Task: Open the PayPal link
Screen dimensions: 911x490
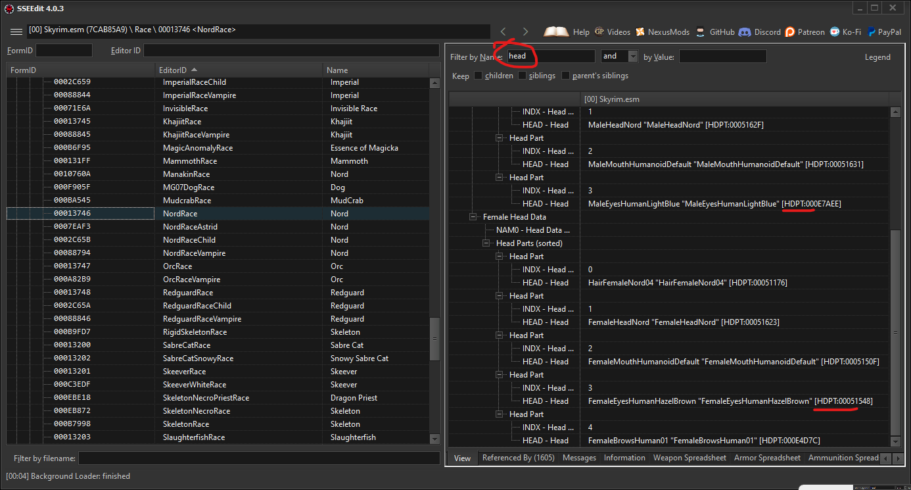Action: pos(883,32)
